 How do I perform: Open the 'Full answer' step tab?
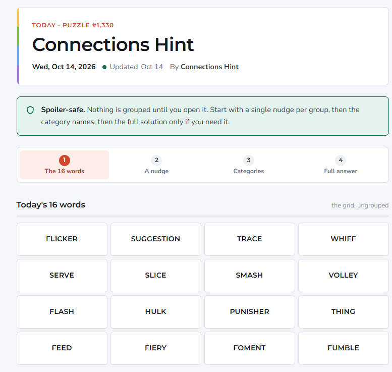(341, 165)
